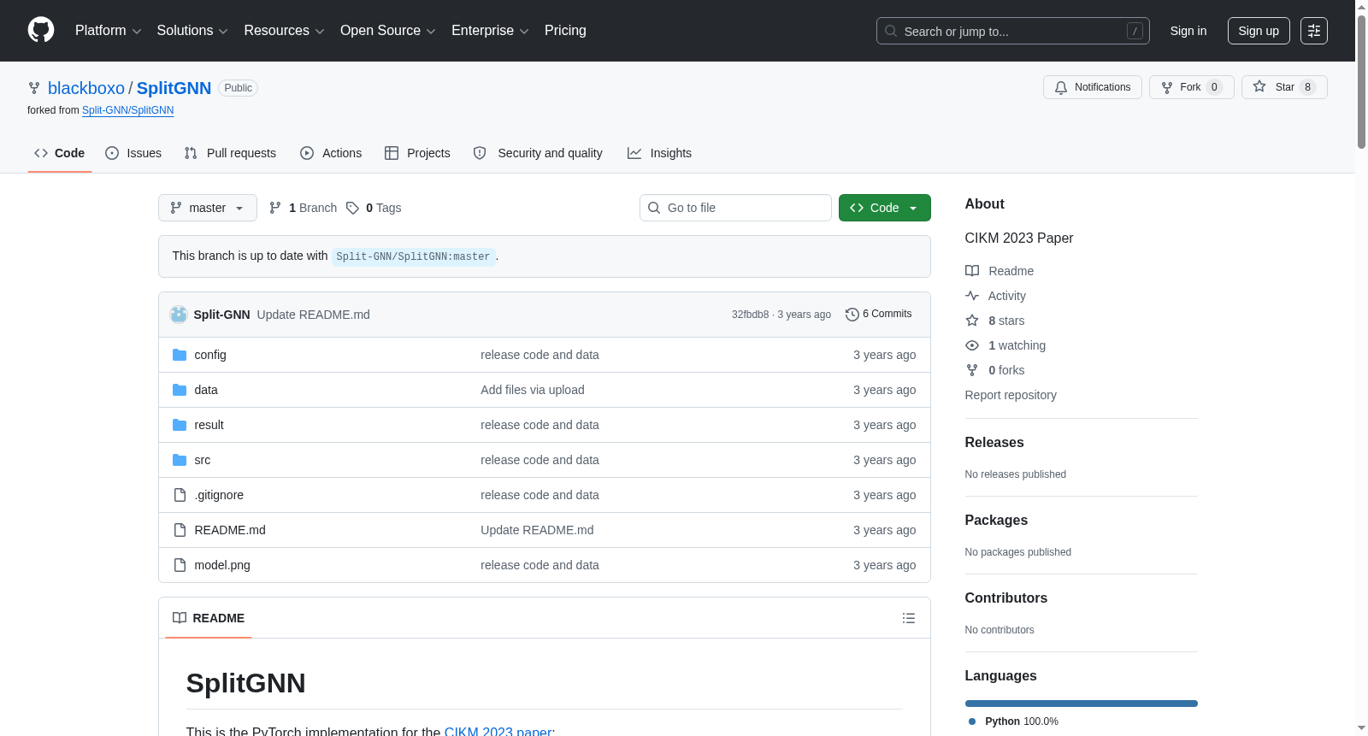Click the bell icon in Notifications
This screenshot has height=736, width=1368.
tap(1061, 87)
